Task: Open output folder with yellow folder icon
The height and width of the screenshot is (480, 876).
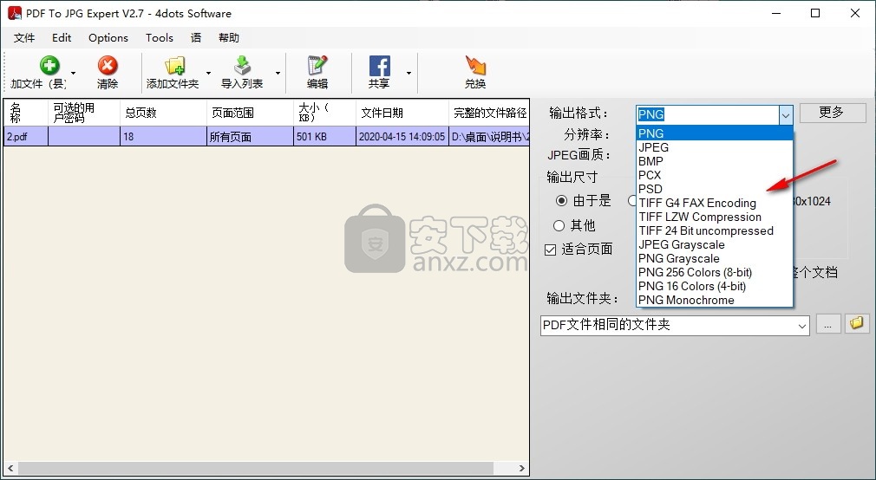Action: 856,324
